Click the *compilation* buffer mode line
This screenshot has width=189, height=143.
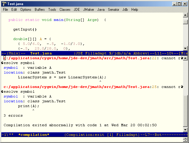pos(90,135)
